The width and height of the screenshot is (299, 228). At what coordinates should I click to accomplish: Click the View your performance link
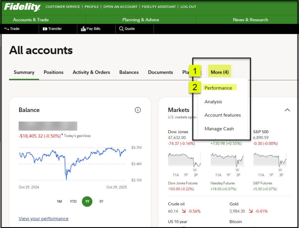tap(44, 219)
